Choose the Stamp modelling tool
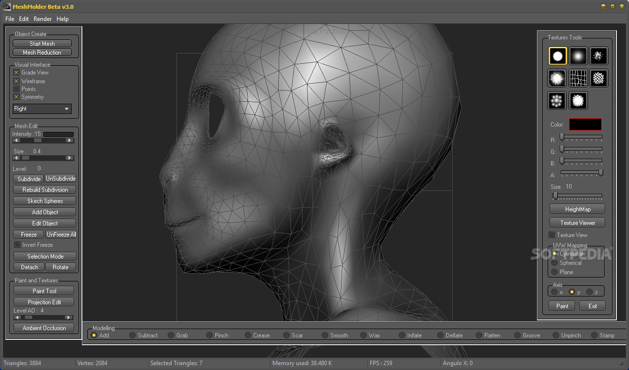This screenshot has height=370, width=629. tap(594, 335)
